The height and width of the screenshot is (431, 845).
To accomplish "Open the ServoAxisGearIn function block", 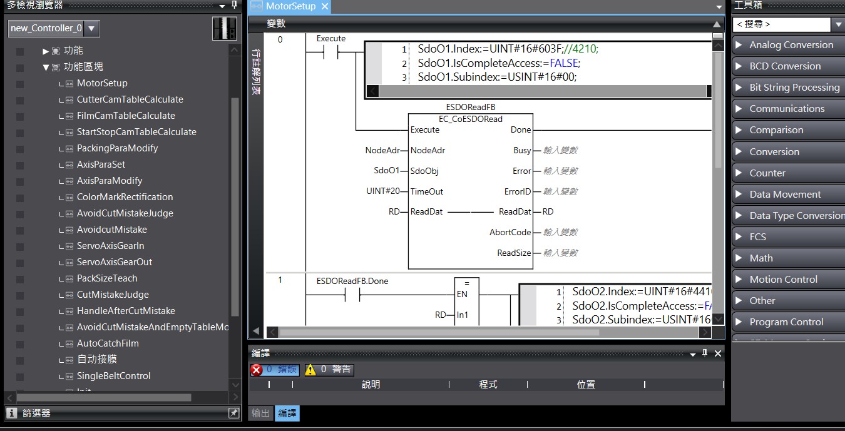I will pyautogui.click(x=110, y=246).
